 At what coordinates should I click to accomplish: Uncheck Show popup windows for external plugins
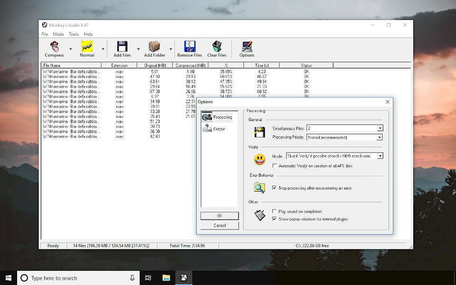coord(274,219)
